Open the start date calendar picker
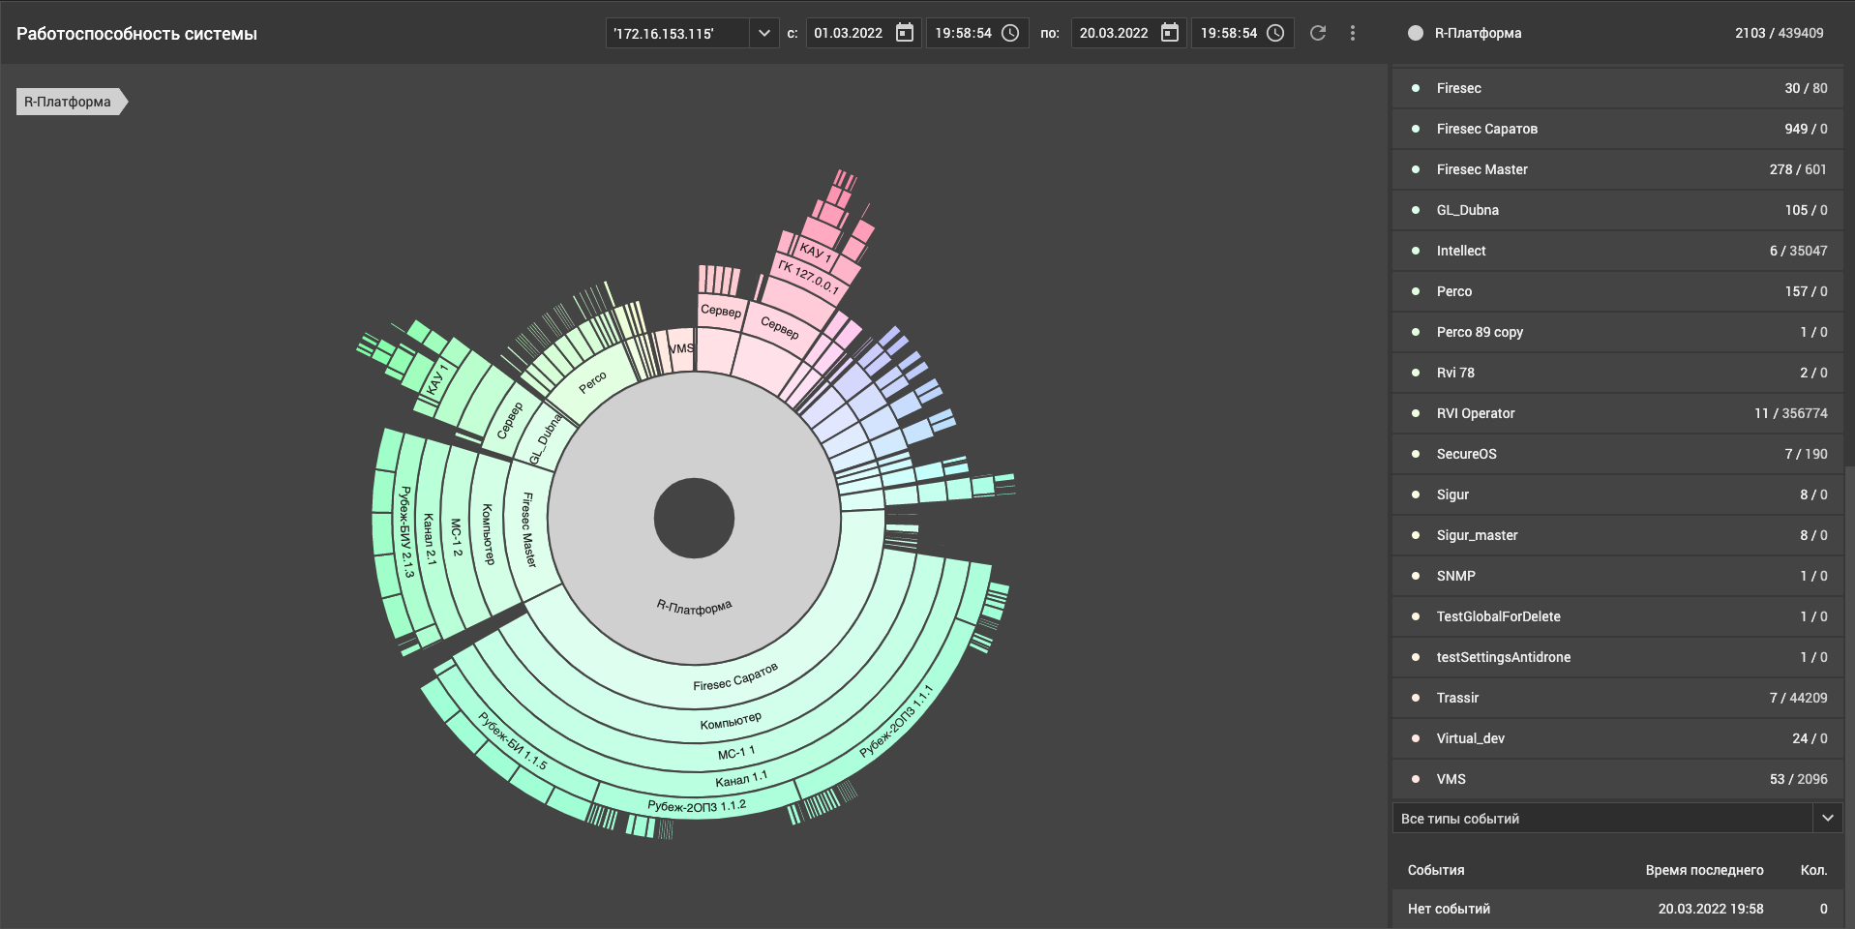Viewport: 1855px width, 929px height. coord(905,33)
